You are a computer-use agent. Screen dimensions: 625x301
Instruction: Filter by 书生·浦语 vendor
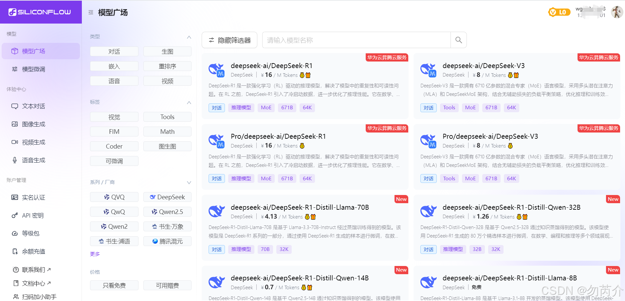click(x=114, y=241)
